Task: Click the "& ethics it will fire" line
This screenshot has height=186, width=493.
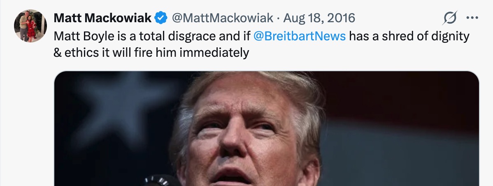Action: pos(151,53)
